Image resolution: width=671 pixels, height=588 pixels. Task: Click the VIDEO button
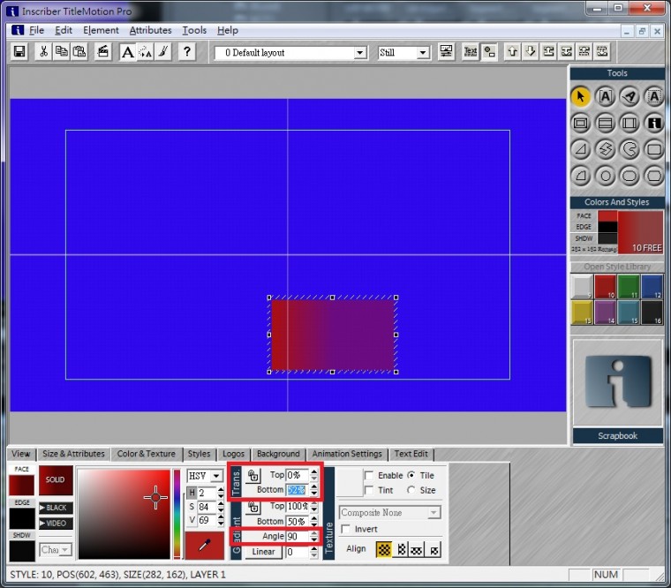(56, 523)
